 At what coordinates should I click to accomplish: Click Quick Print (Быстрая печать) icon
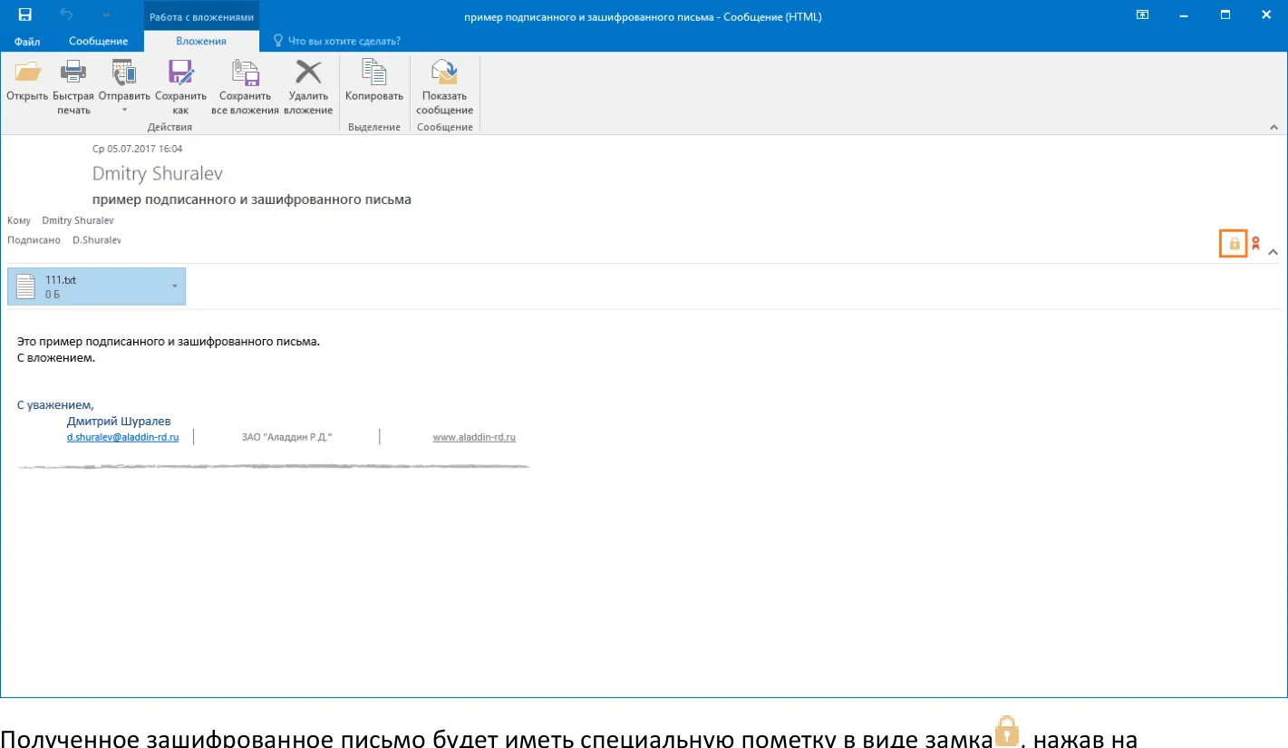point(73,73)
